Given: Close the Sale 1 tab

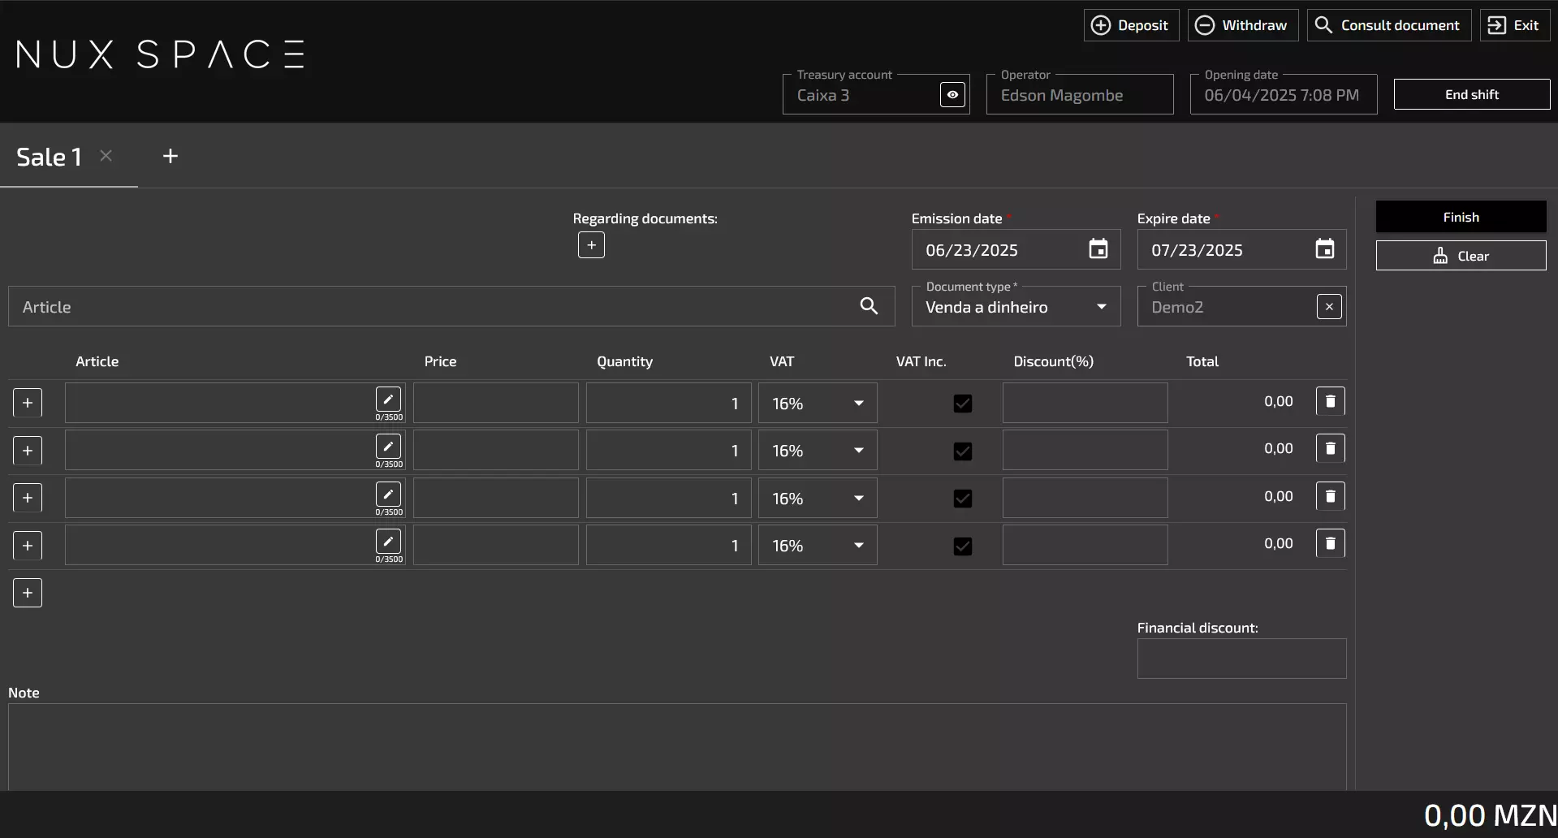Looking at the screenshot, I should pyautogui.click(x=106, y=156).
